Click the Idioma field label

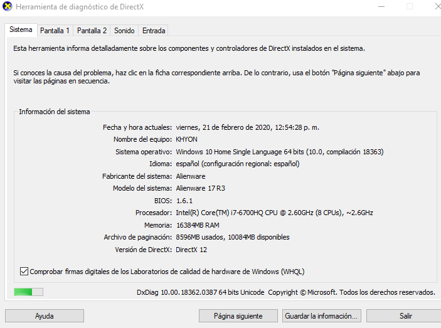point(161,164)
